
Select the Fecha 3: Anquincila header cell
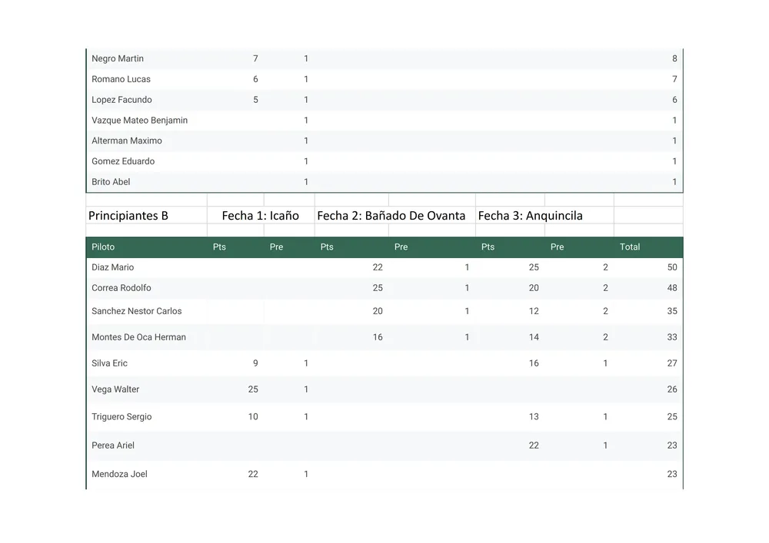(530, 216)
